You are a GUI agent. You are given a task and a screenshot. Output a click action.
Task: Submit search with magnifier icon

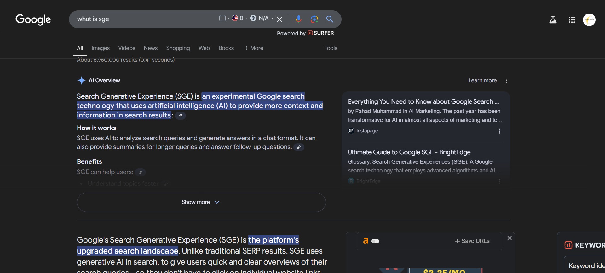coord(330,19)
